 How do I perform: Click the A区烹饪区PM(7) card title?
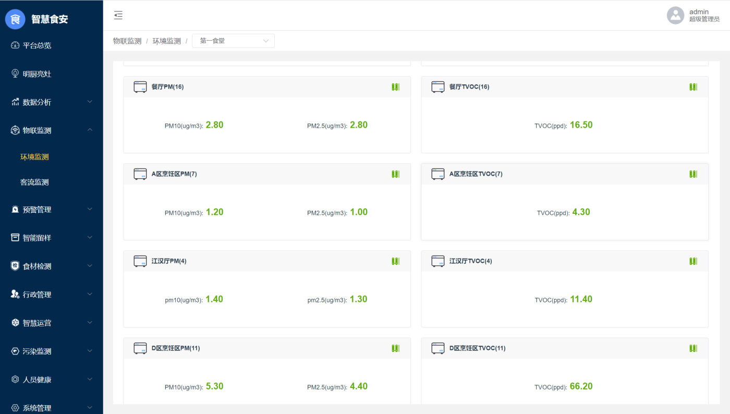(174, 174)
